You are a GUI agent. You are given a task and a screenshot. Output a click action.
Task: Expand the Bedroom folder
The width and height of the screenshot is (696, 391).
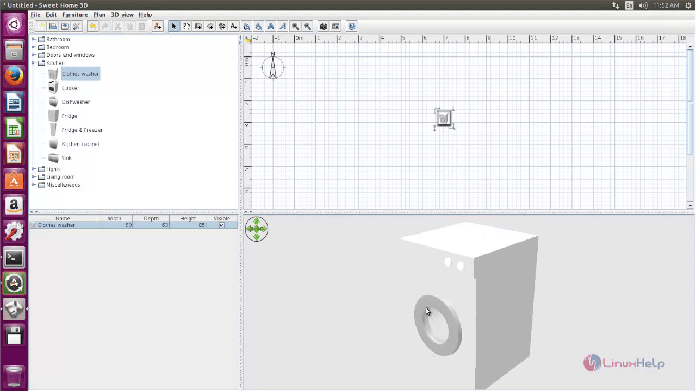tap(34, 47)
